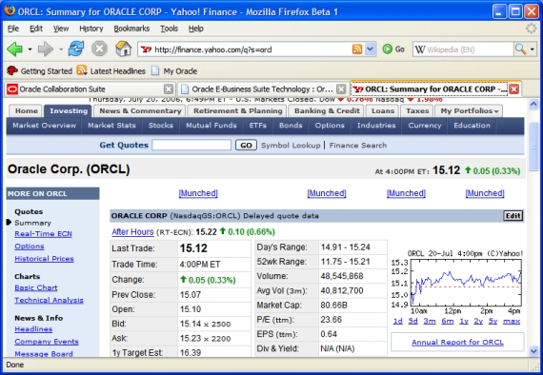
Task: Click the Edit button in quote header
Action: pos(513,216)
